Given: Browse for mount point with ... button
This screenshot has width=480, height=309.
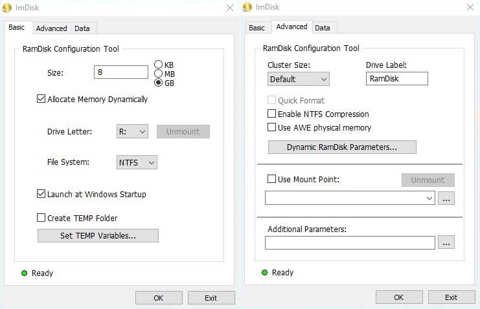Looking at the screenshot, I should (x=446, y=198).
